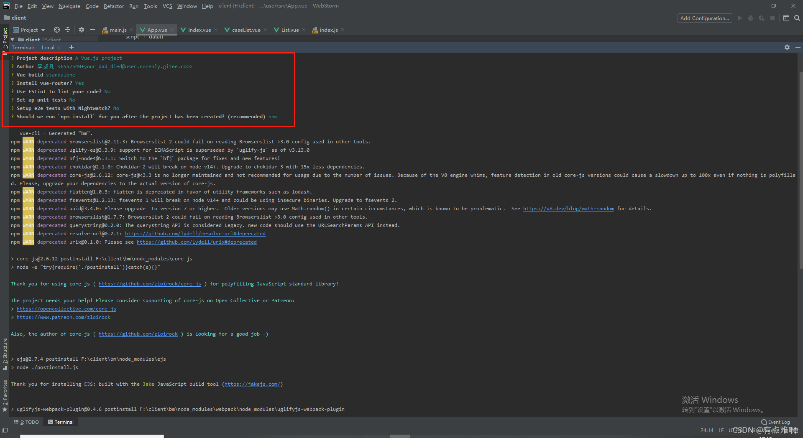Open the VCS menu
Screen dimensions: 803x438
point(167,6)
